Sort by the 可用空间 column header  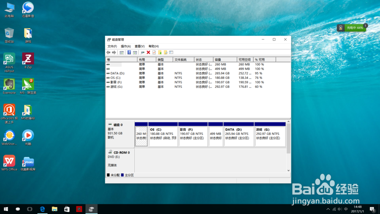point(245,60)
